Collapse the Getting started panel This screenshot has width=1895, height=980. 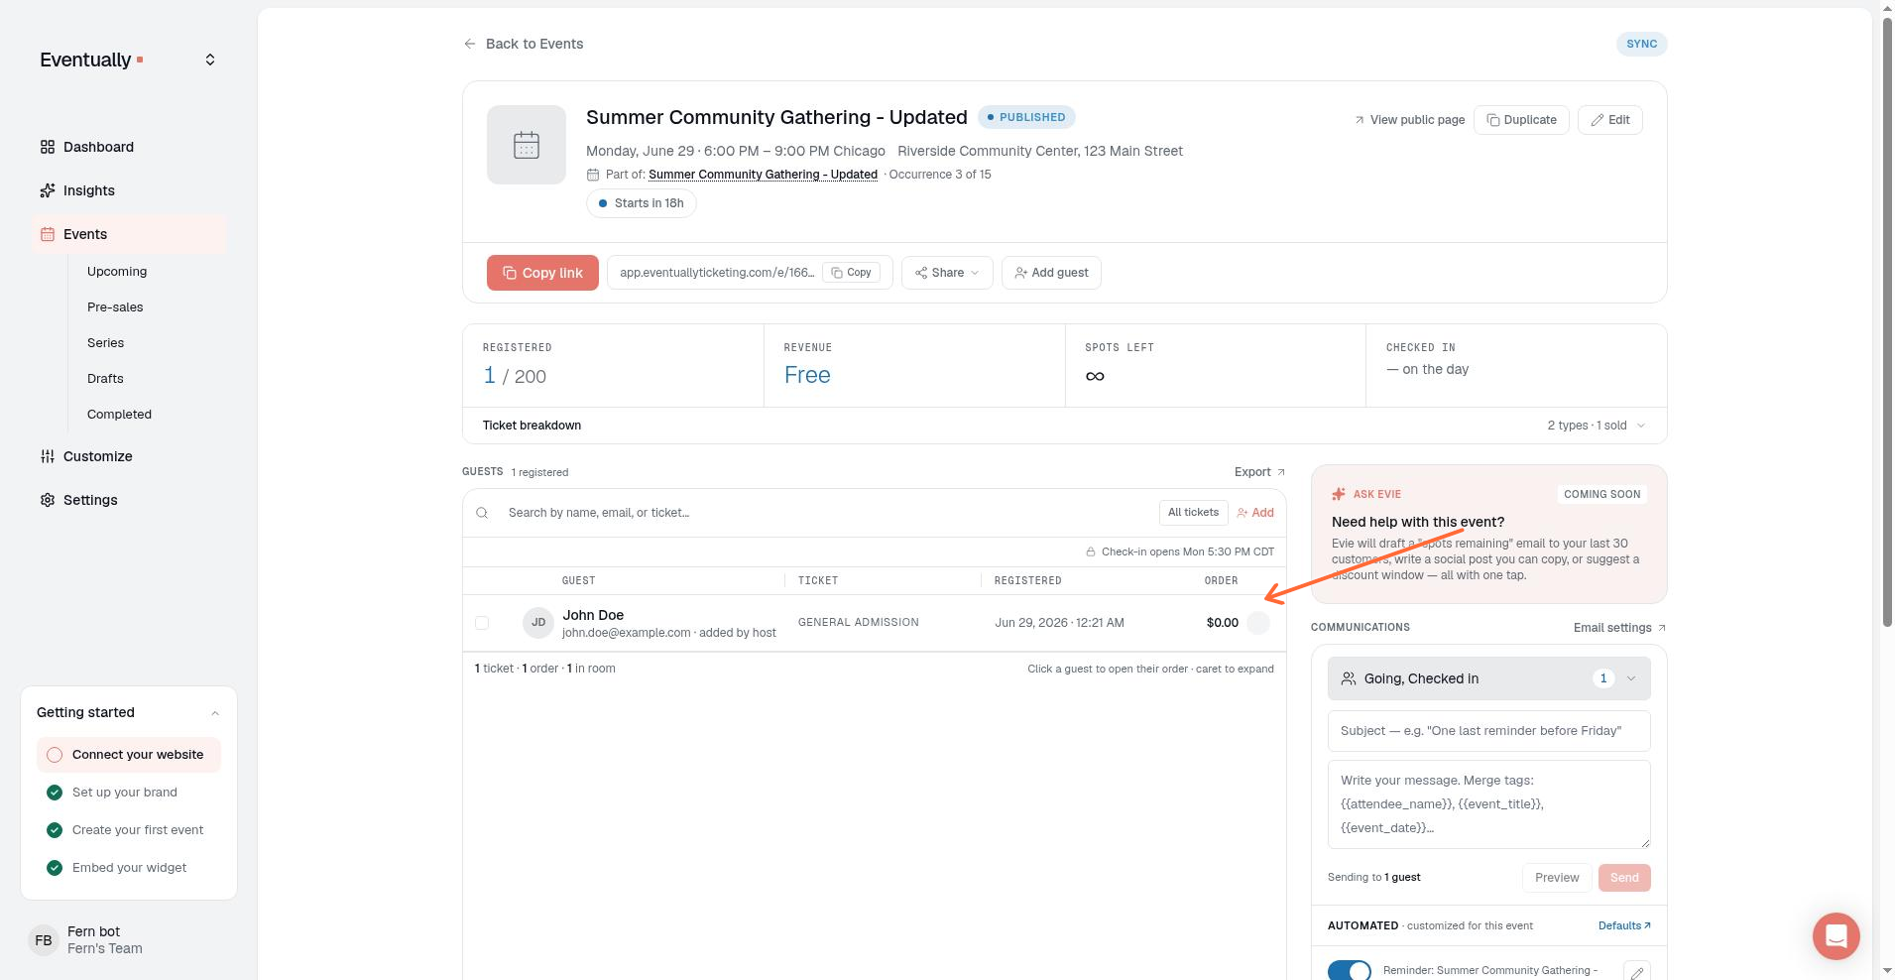pyautogui.click(x=215, y=712)
